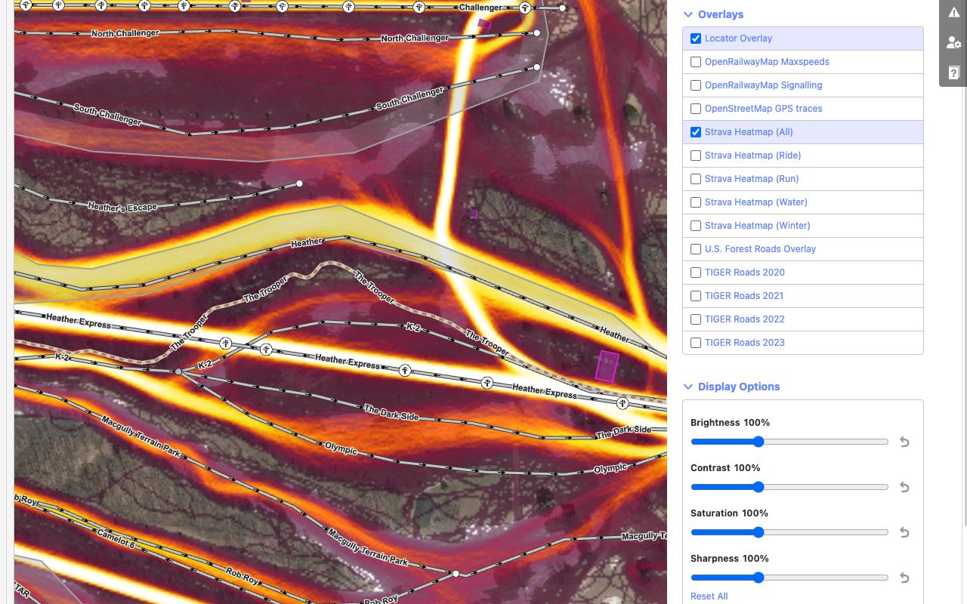Click the side pane vertical scrollbar
Viewport: 967px width, 604px height.
point(964,264)
